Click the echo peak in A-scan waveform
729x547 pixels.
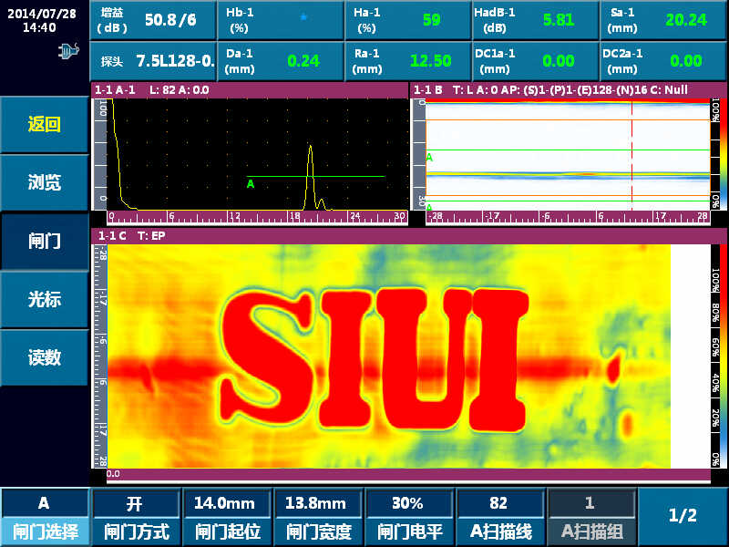pyautogui.click(x=310, y=150)
